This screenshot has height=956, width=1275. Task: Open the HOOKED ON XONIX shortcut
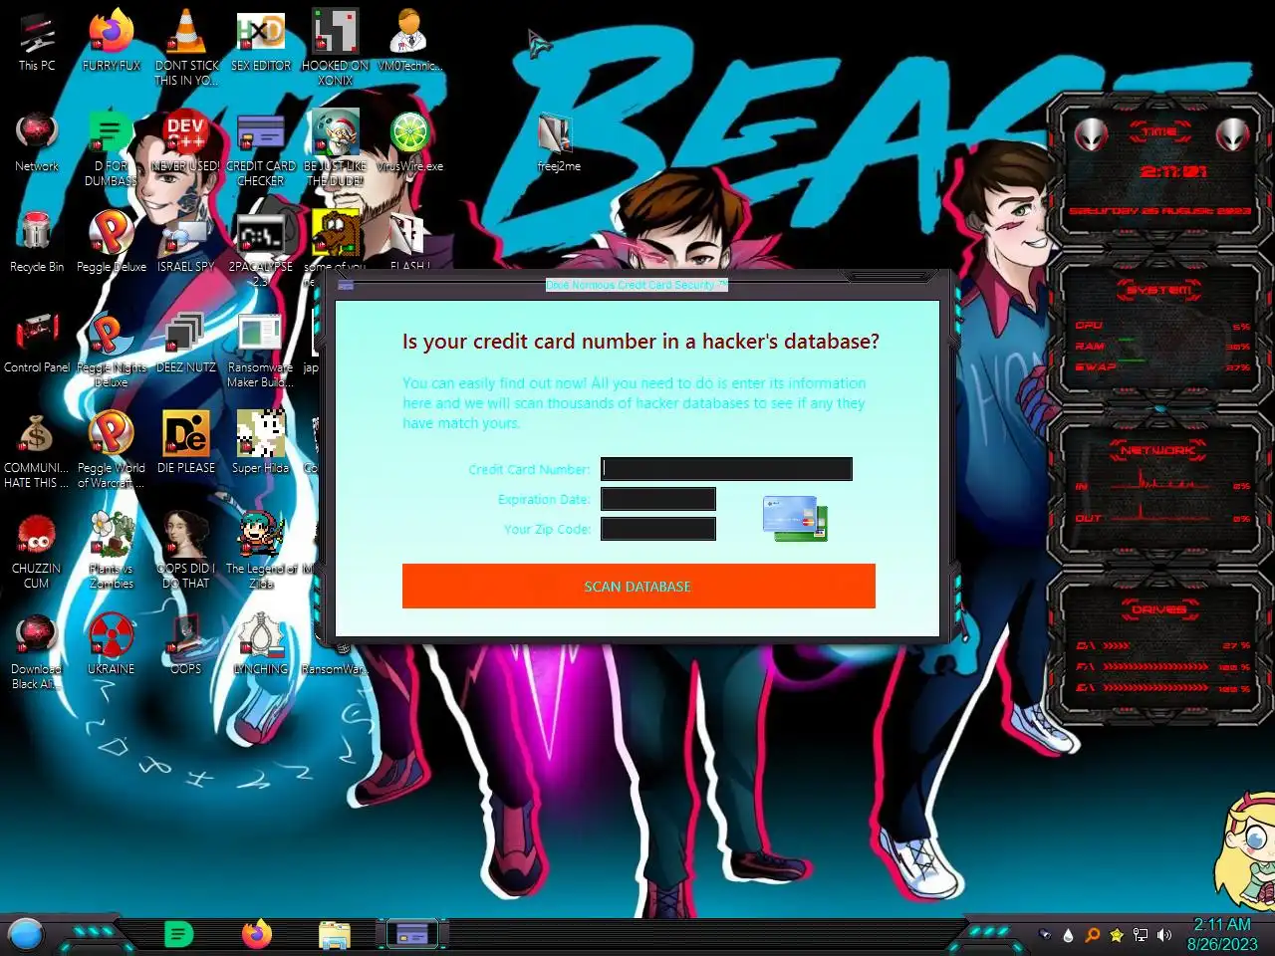click(x=336, y=47)
